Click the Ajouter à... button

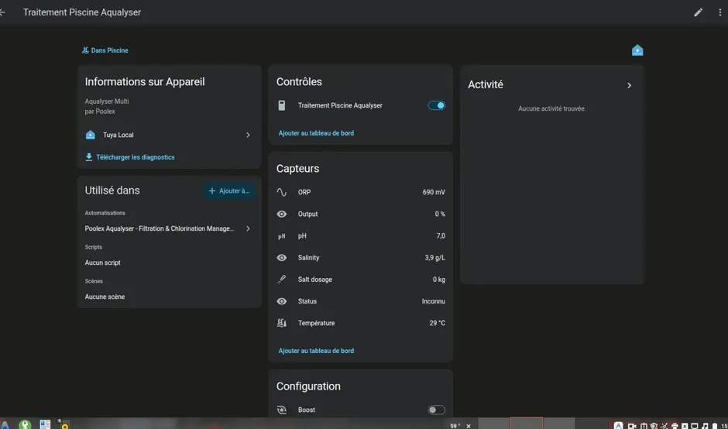point(229,190)
